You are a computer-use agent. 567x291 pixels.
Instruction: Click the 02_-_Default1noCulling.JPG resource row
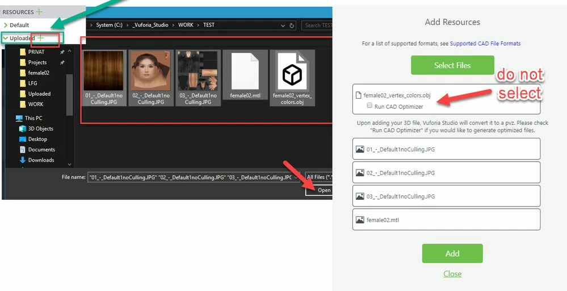pyautogui.click(x=446, y=172)
